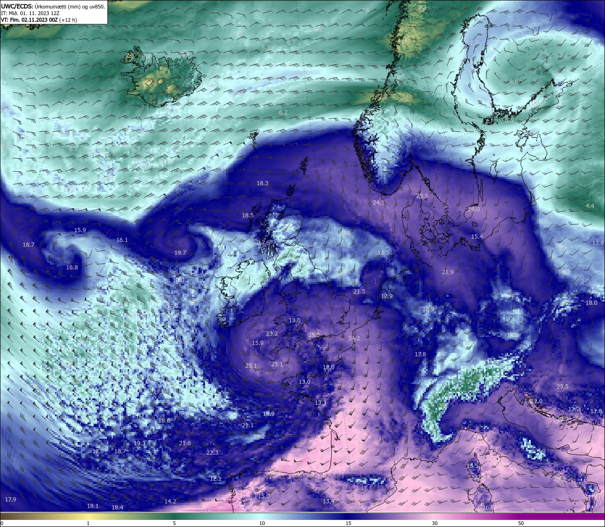Click the map value 21.6
Viewport: 605px width, 527px height.
pyautogui.click(x=185, y=443)
